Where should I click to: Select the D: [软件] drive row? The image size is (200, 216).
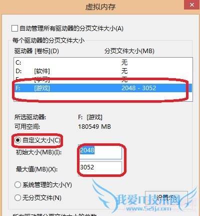103,71
